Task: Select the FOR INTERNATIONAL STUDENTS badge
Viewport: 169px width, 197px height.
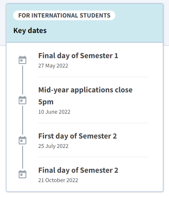Action: click(x=64, y=15)
